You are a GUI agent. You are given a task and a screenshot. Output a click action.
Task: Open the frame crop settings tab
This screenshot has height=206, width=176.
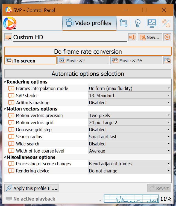(124, 23)
